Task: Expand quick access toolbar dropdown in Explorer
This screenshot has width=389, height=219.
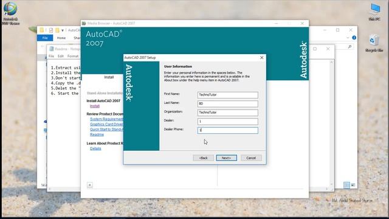Action: click(63, 30)
